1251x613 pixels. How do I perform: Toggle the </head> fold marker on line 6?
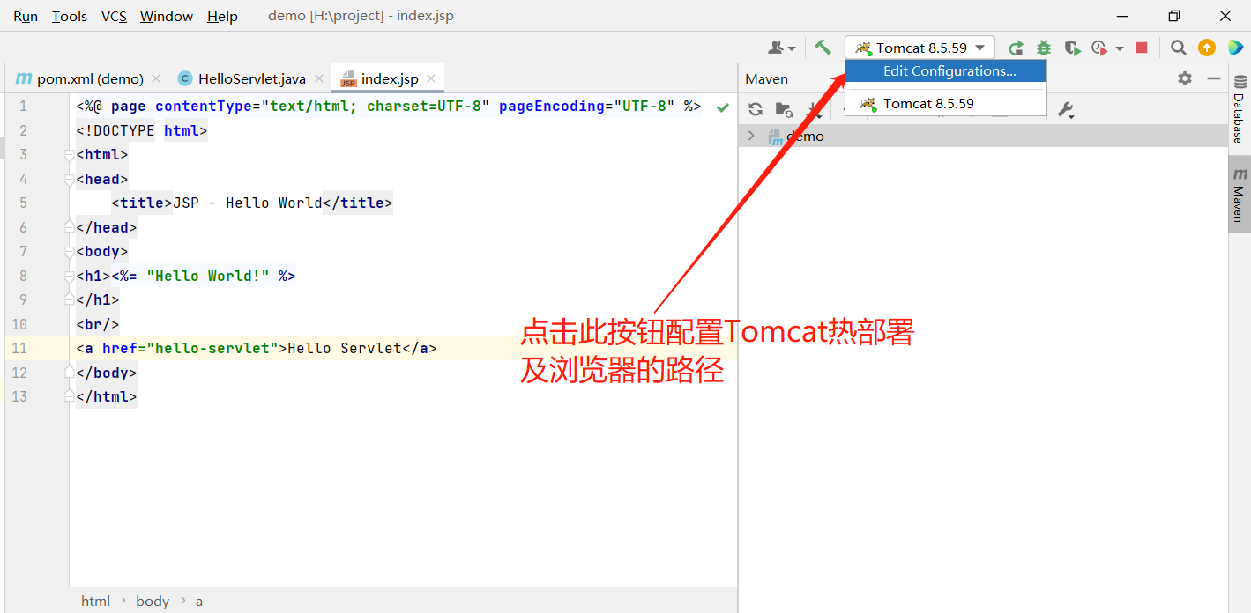[x=70, y=228]
